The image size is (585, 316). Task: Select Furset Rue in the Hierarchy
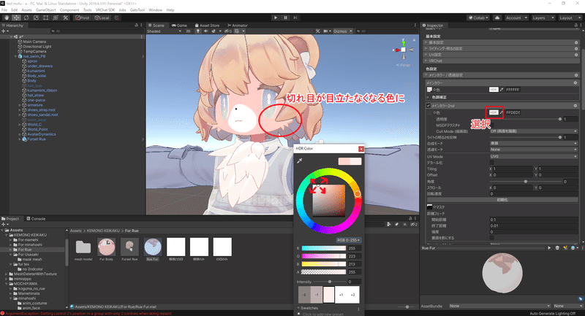(x=37, y=139)
